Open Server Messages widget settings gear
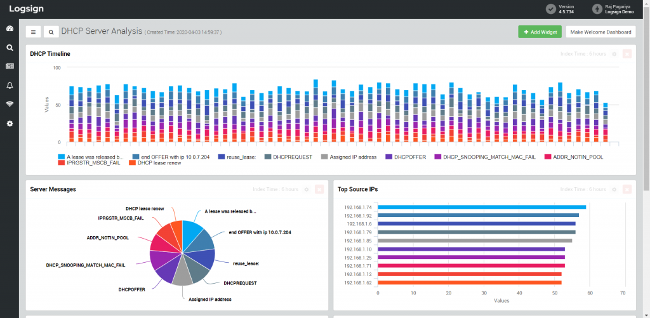650x318 pixels. click(307, 190)
